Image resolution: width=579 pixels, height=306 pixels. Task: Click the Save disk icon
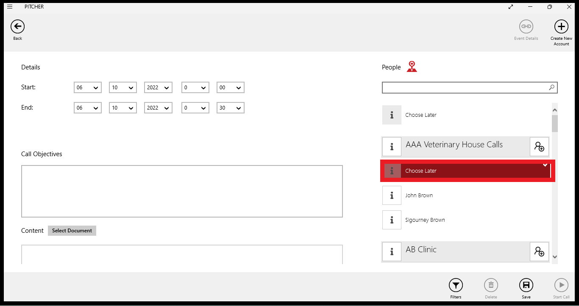click(526, 285)
